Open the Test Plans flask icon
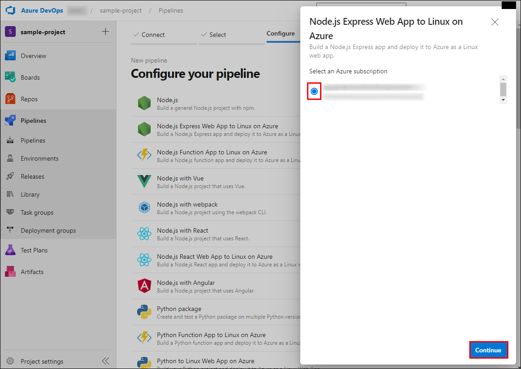This screenshot has height=369, width=521. coord(10,250)
